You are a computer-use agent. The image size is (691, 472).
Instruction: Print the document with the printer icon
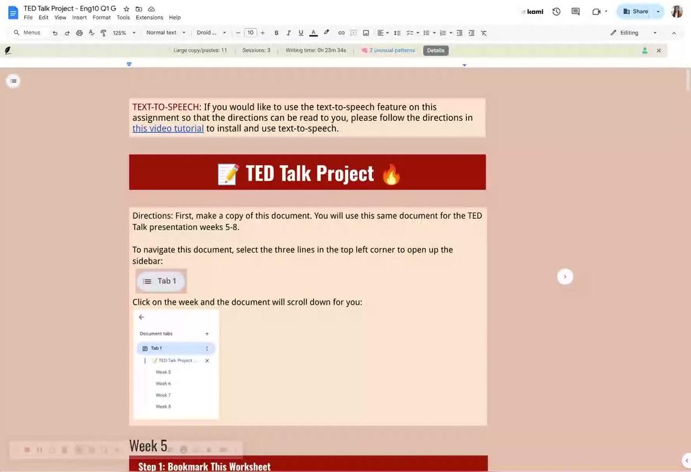(79, 33)
